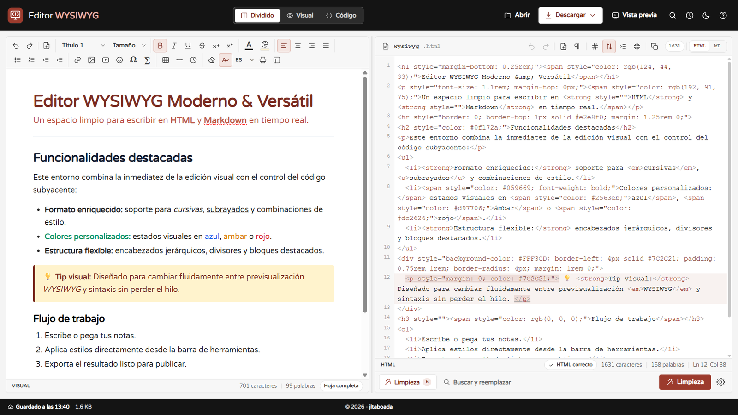Open Vista previa preview
The width and height of the screenshot is (738, 415).
(634, 15)
